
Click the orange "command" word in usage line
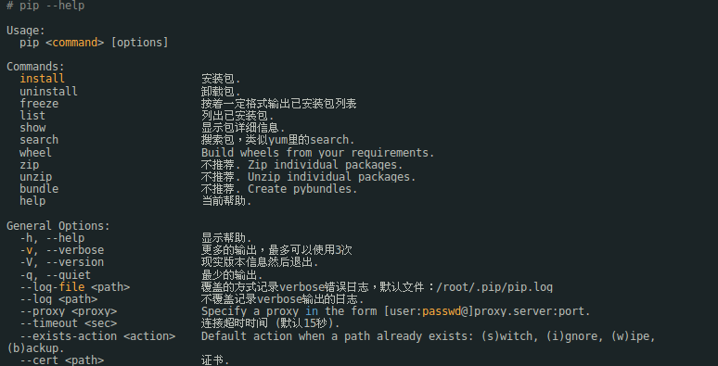pyautogui.click(x=75, y=43)
